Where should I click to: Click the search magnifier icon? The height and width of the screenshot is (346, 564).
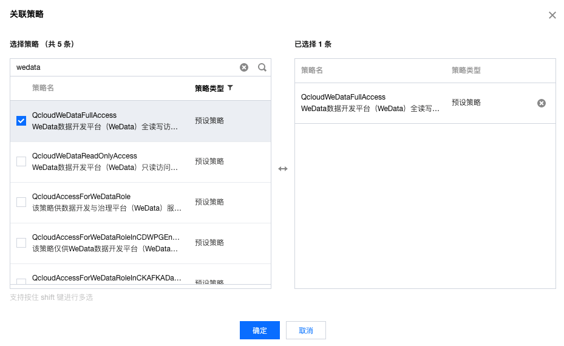pos(262,67)
